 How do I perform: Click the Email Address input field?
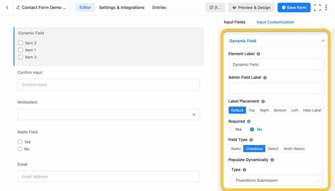[109, 177]
